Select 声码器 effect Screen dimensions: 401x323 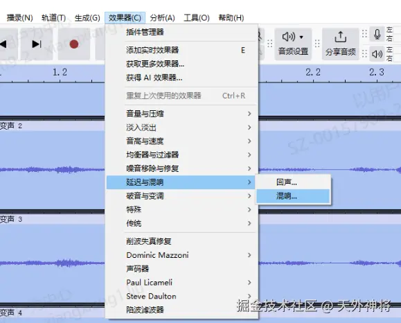click(x=181, y=269)
